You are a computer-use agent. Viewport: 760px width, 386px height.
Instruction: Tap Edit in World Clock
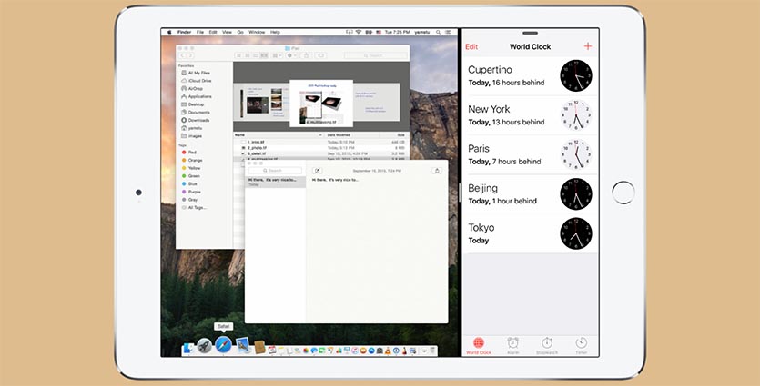point(471,46)
